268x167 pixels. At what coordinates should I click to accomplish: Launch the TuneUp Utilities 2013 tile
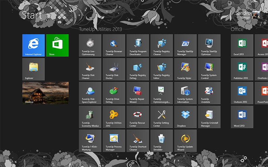pos(114,117)
